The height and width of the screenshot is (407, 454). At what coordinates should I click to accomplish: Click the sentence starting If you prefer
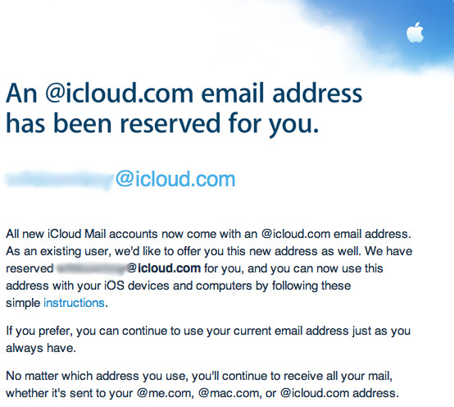(x=208, y=331)
